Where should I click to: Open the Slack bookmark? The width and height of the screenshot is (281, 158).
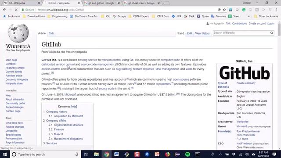(x=189, y=16)
